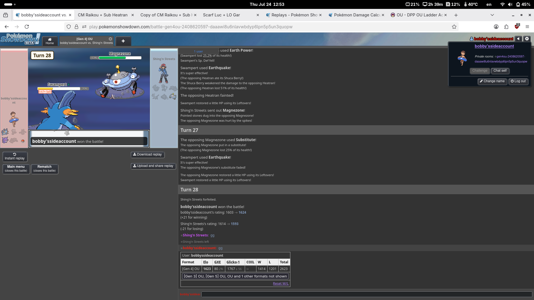Open the uBlock shield extension icon

pos(517,27)
